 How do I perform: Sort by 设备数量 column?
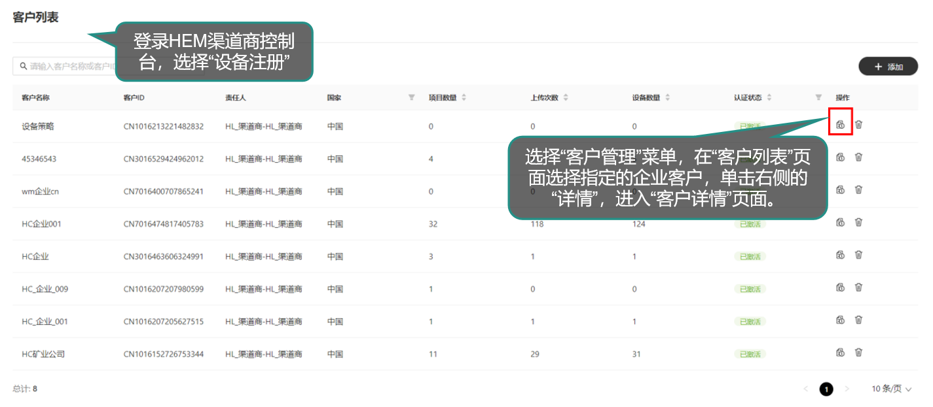click(x=667, y=97)
